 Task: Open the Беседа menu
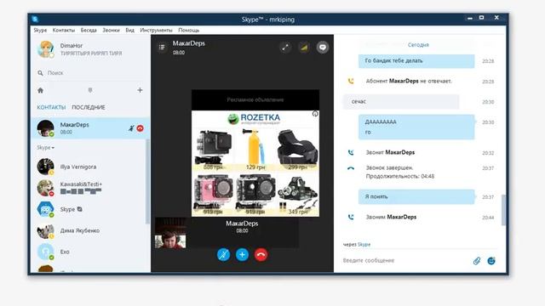click(89, 31)
